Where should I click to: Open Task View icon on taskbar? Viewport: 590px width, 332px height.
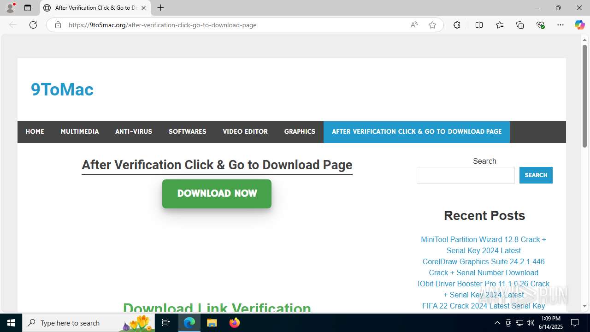[x=166, y=323]
